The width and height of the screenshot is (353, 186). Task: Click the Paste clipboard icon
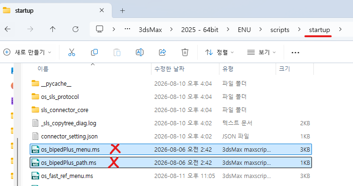coord(117,52)
